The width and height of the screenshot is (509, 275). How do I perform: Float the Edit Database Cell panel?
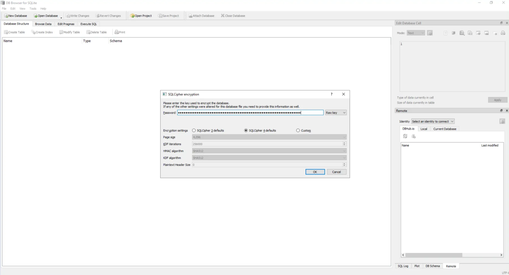click(x=501, y=23)
